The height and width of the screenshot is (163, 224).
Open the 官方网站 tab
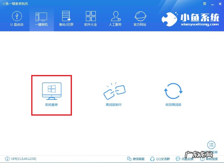[140, 19]
